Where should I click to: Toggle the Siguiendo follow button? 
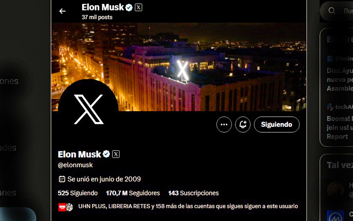277,124
